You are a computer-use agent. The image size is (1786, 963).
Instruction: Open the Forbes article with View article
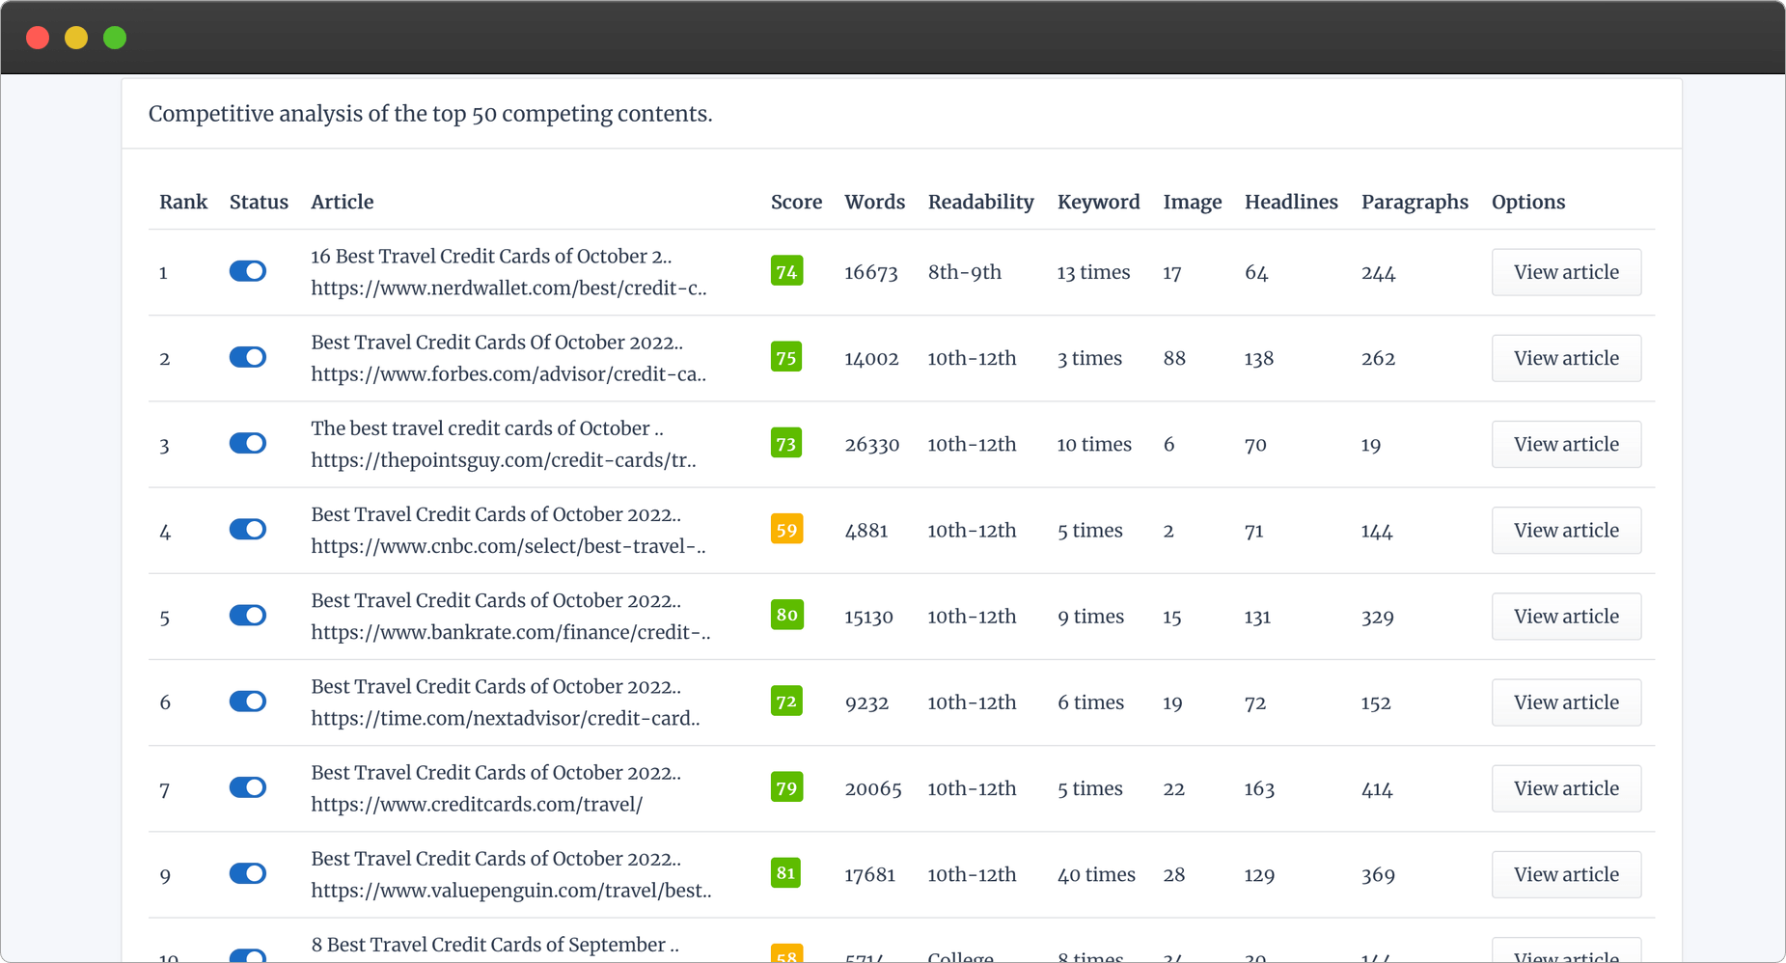1565,357
